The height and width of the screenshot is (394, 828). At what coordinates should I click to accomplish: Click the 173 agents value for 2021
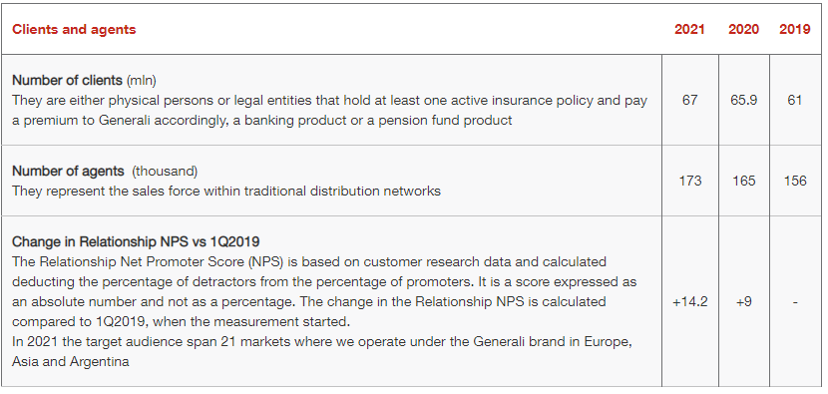(689, 181)
